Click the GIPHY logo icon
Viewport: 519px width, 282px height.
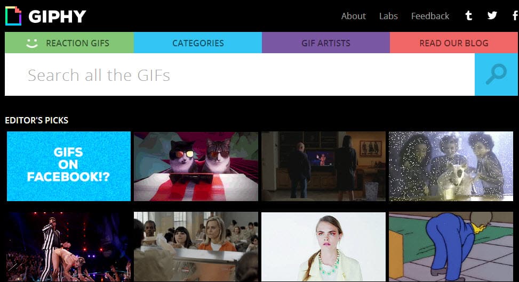point(13,16)
